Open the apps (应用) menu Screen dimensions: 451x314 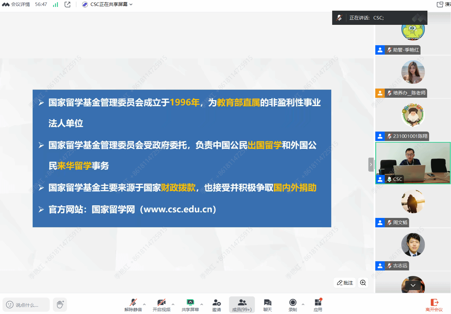tap(318, 305)
